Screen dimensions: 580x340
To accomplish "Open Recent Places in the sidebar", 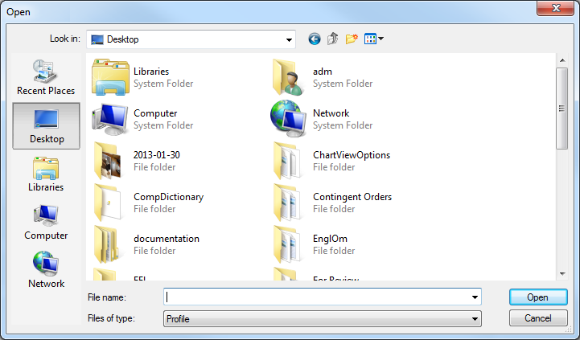I will [46, 77].
